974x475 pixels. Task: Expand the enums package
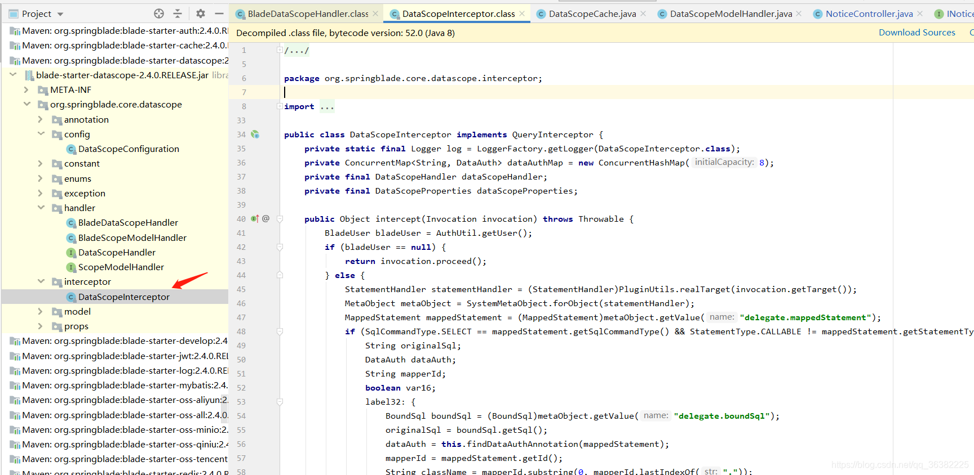[41, 178]
